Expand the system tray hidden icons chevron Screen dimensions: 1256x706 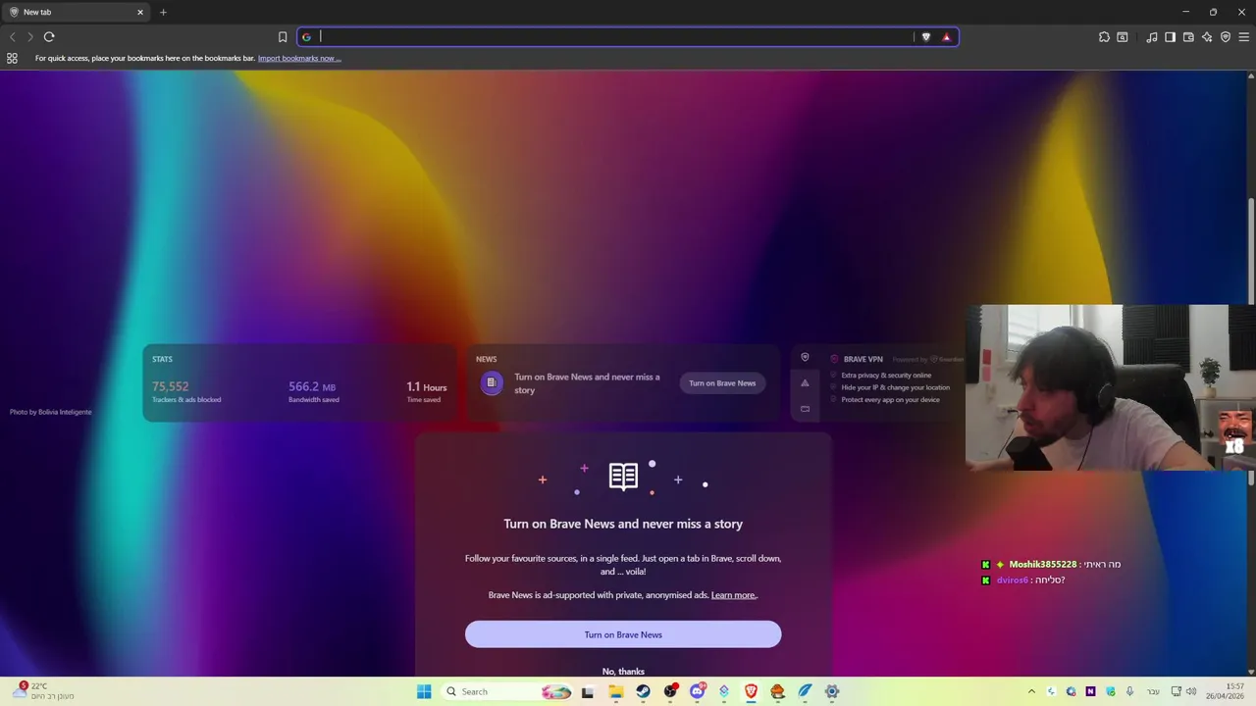coord(1031,691)
